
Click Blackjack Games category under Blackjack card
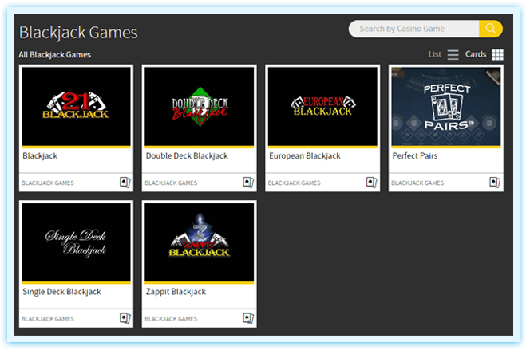(x=48, y=183)
